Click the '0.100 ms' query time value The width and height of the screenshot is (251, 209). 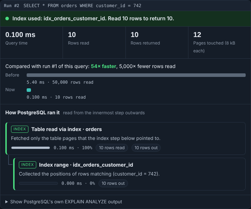coord(20,35)
